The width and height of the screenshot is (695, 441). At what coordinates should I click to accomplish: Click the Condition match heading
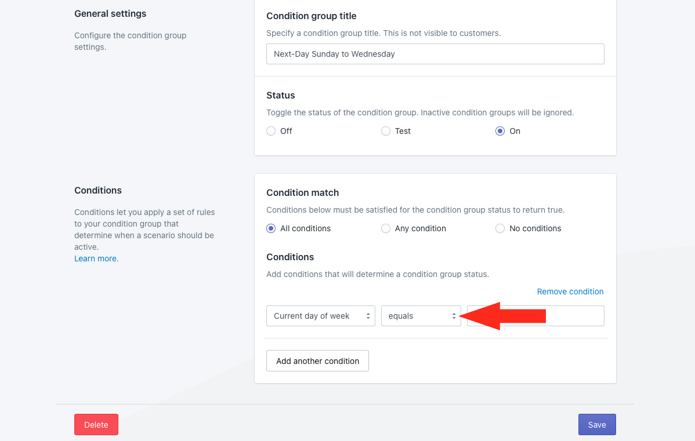pyautogui.click(x=302, y=192)
